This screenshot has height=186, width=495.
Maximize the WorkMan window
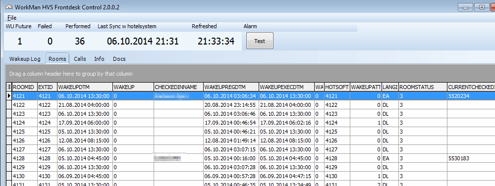click(x=482, y=7)
